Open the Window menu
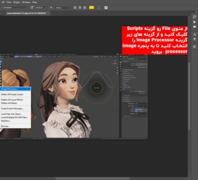The width and height of the screenshot is (198, 180). 26,2
